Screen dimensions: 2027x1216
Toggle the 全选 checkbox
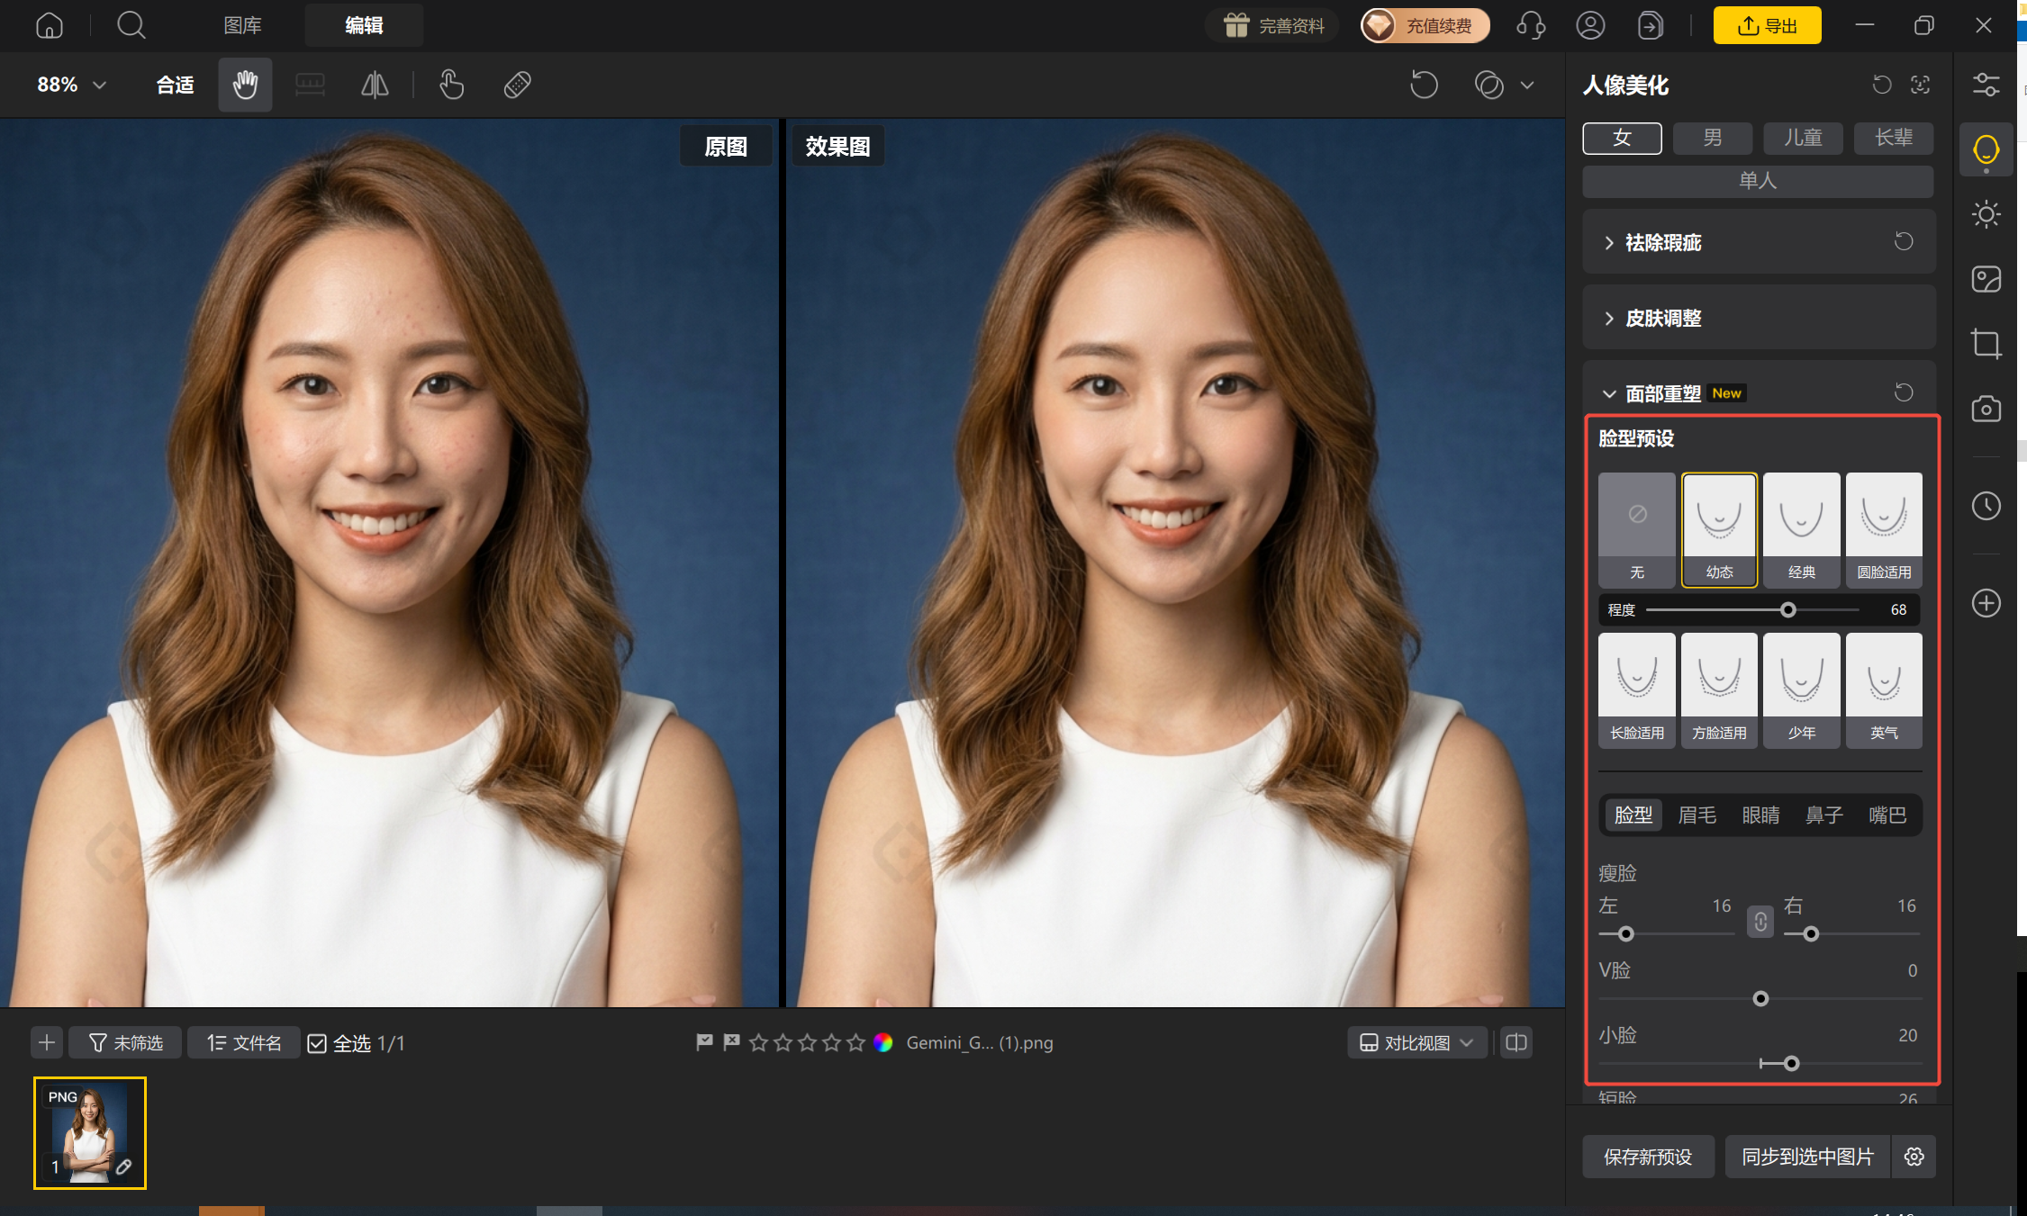point(317,1043)
